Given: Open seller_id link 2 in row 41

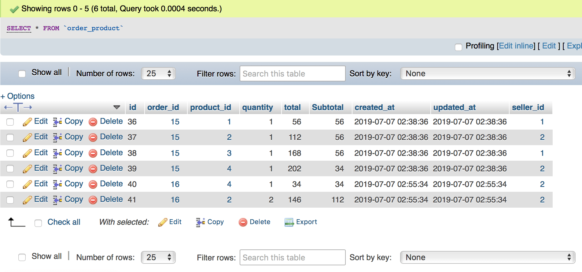Looking at the screenshot, I should [x=542, y=200].
